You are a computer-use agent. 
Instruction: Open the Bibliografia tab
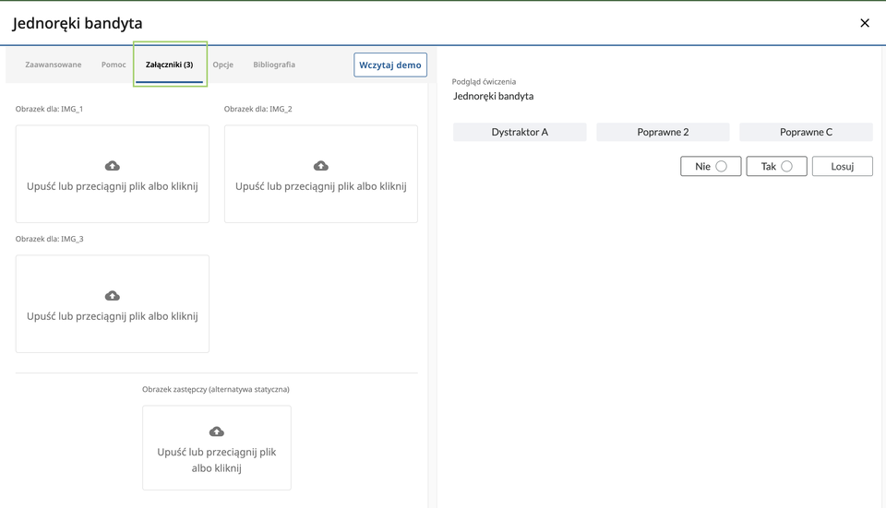(x=274, y=65)
